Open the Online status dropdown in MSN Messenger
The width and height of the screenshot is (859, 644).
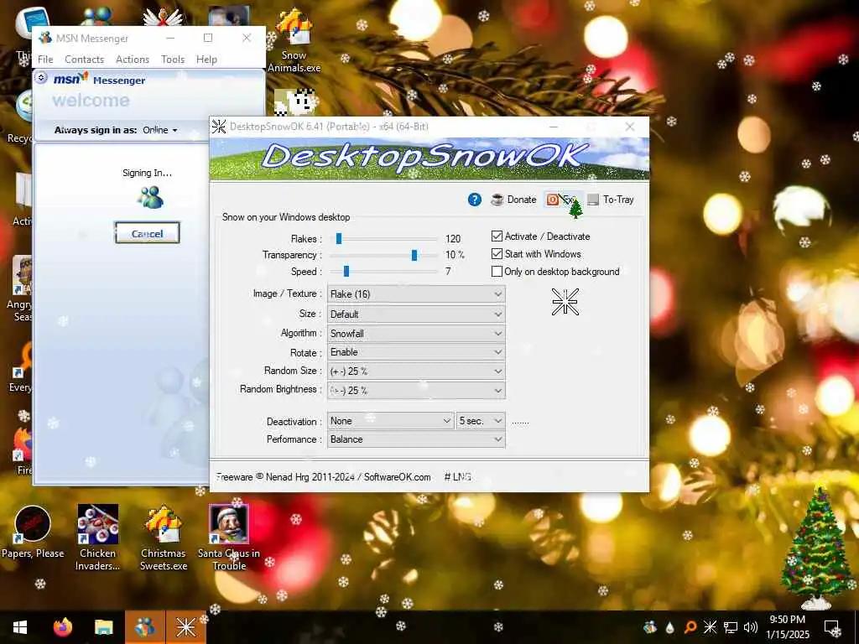160,130
